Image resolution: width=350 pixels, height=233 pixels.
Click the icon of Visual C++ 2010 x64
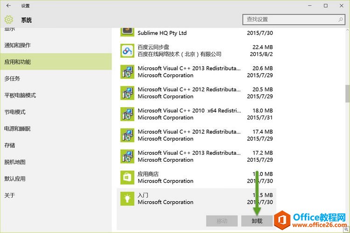pos(127,114)
